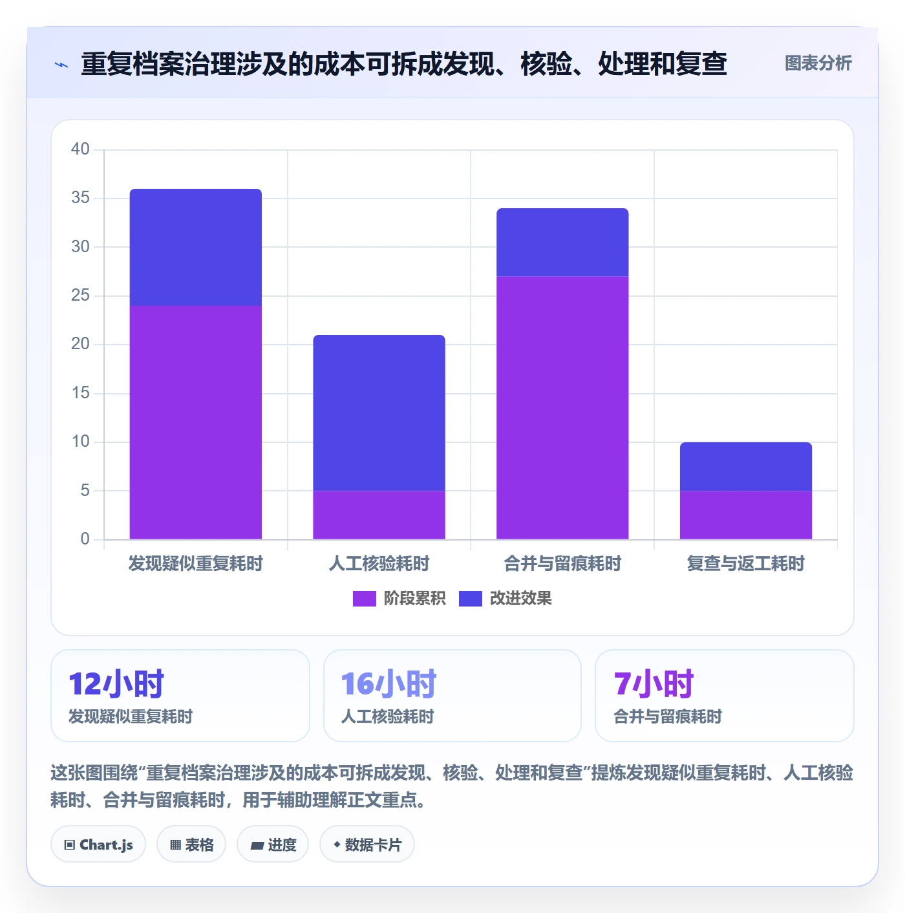Click the blue segment of 人工核验耗时 bar
Image resolution: width=905 pixels, height=913 pixels.
point(379,413)
